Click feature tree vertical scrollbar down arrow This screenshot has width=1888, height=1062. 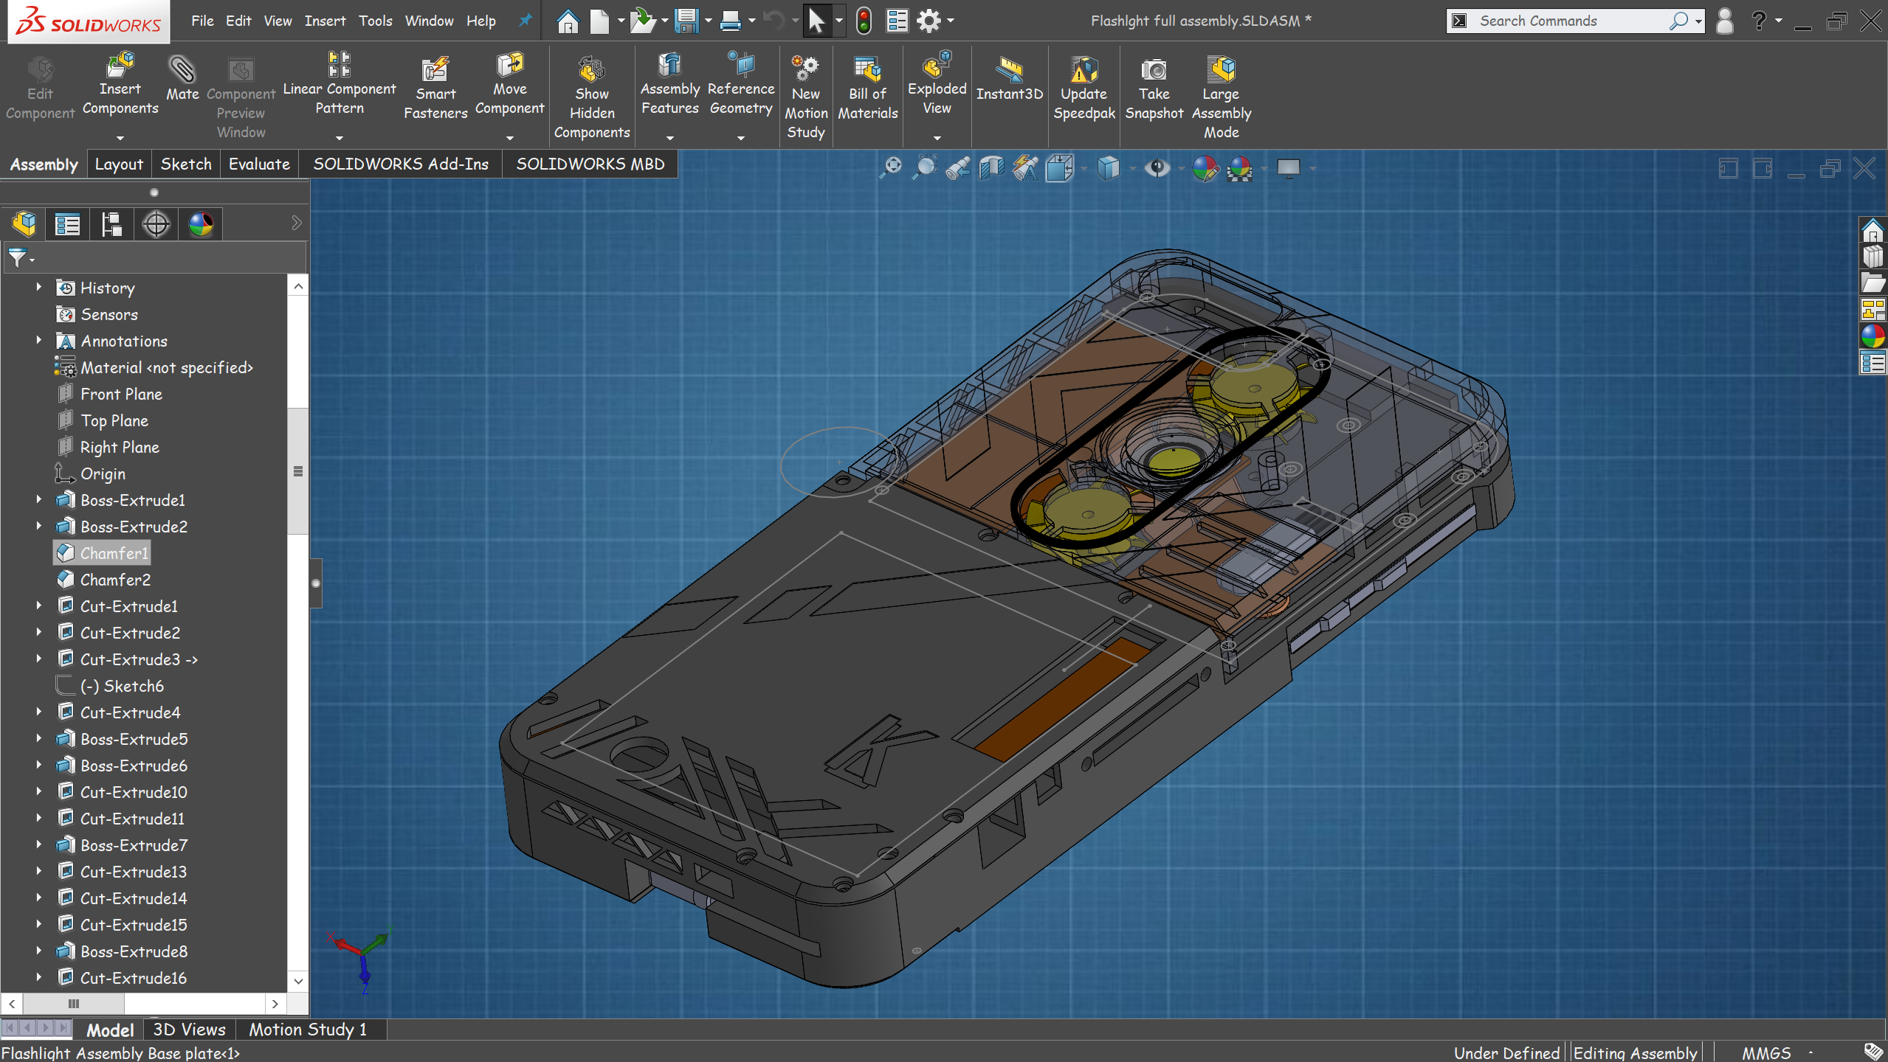pos(298,981)
